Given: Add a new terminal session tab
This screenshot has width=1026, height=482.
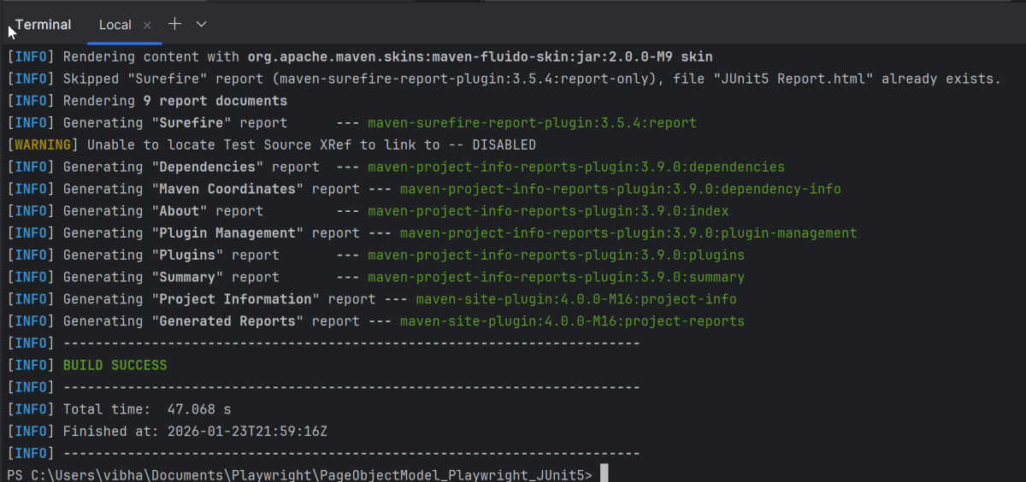Looking at the screenshot, I should (174, 24).
